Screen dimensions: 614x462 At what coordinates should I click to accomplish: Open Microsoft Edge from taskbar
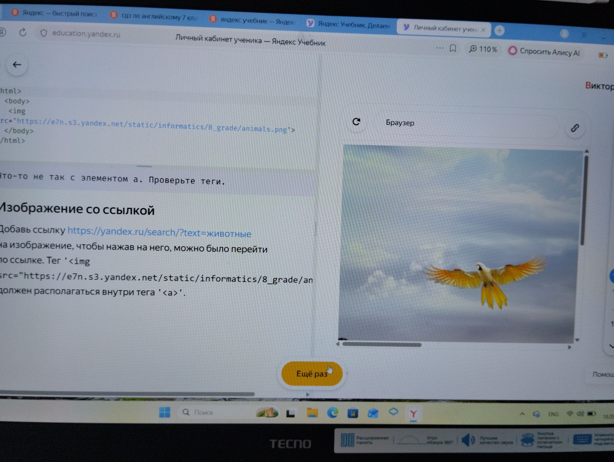click(x=333, y=413)
